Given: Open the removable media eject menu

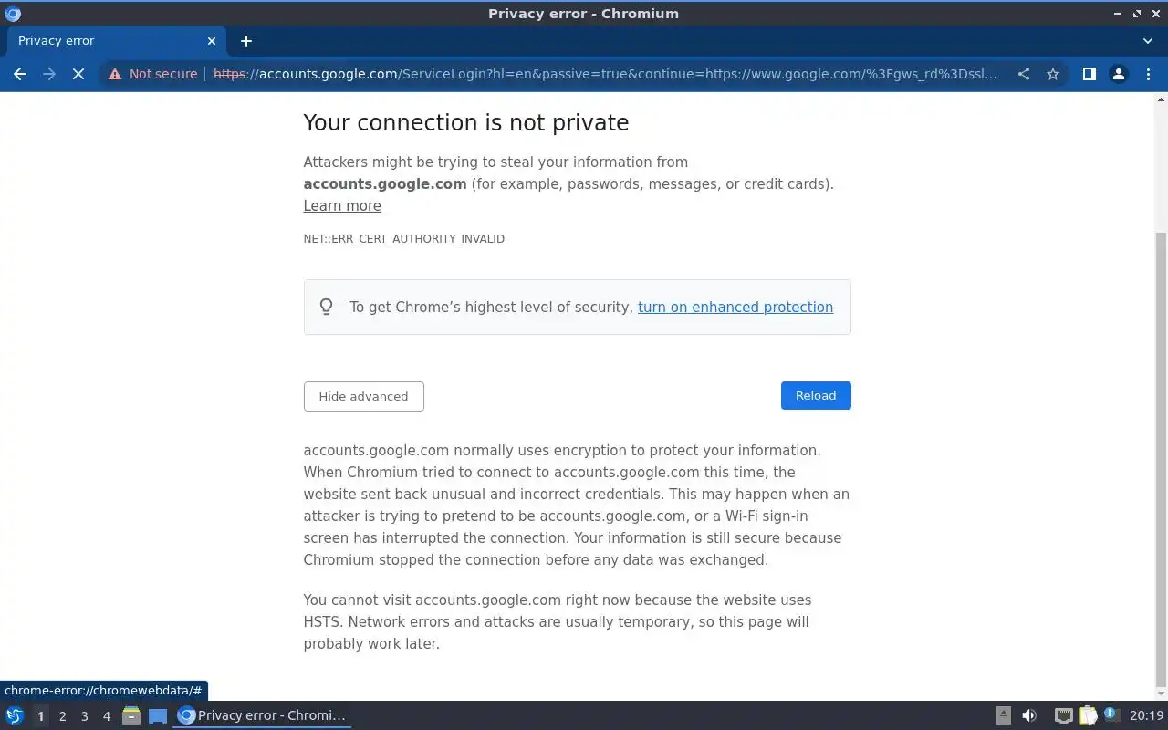Looking at the screenshot, I should coord(1003,715).
